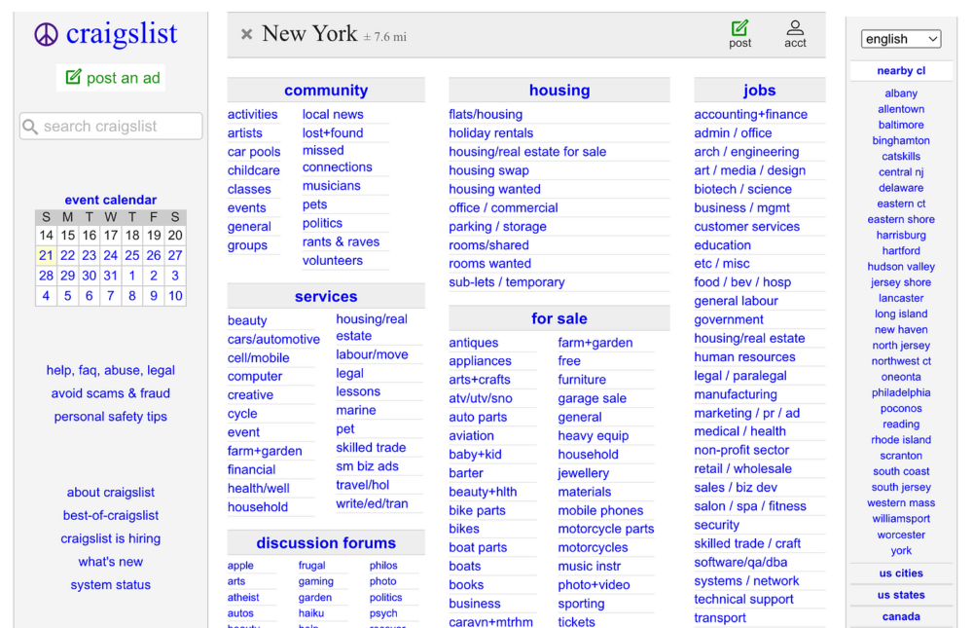
Task: Go to worcester nearby site
Action: click(900, 535)
